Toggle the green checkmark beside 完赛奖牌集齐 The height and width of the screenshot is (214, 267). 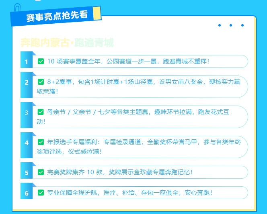tap(41, 172)
